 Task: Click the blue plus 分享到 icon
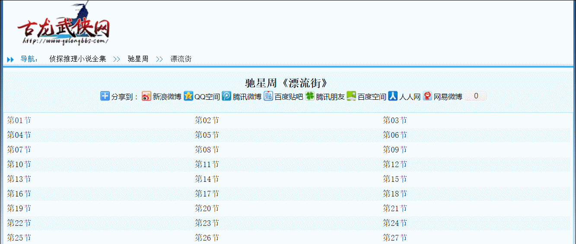[105, 96]
